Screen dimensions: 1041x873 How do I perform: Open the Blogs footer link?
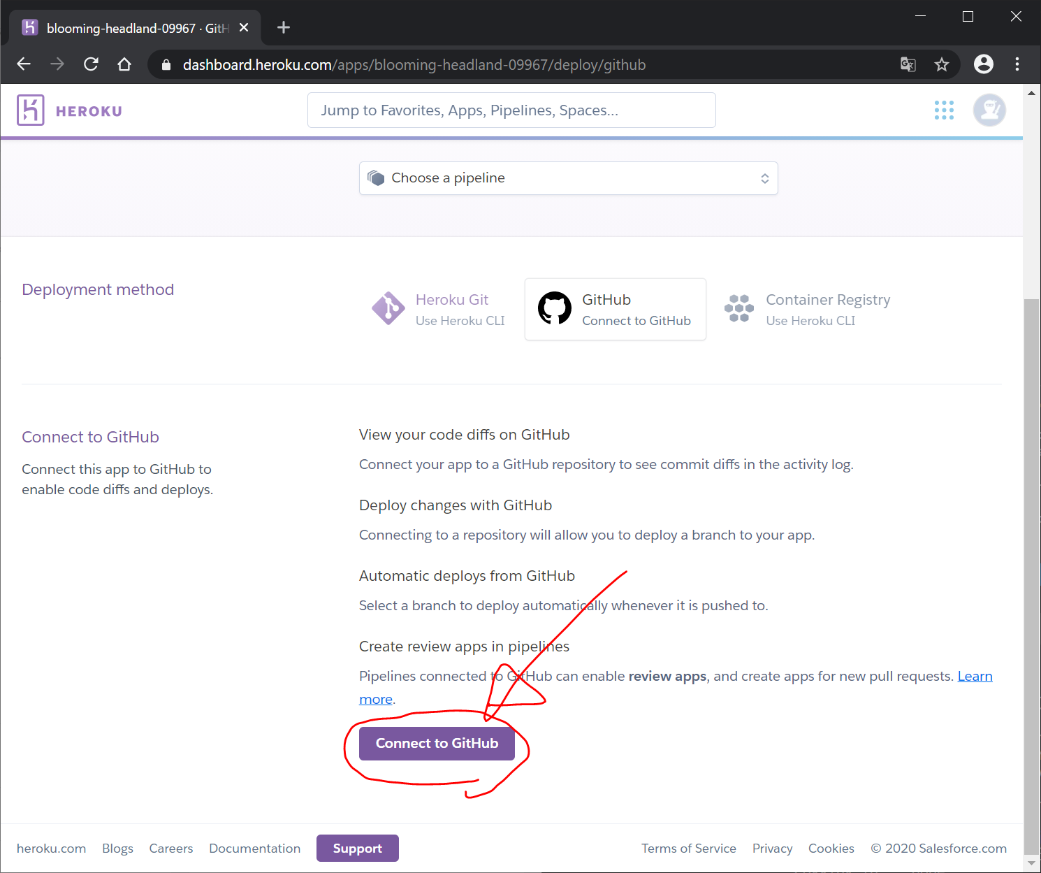117,848
